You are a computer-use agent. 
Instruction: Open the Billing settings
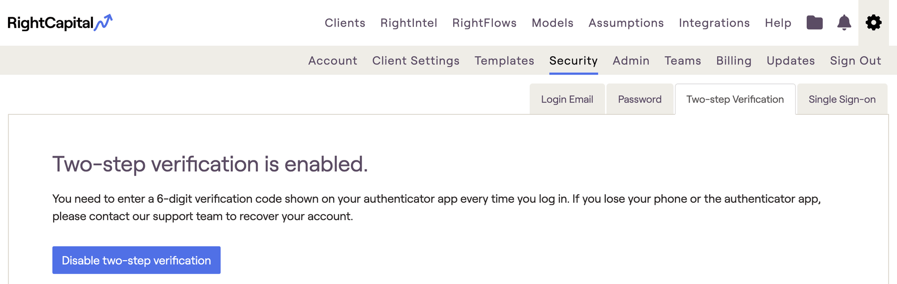coord(733,61)
